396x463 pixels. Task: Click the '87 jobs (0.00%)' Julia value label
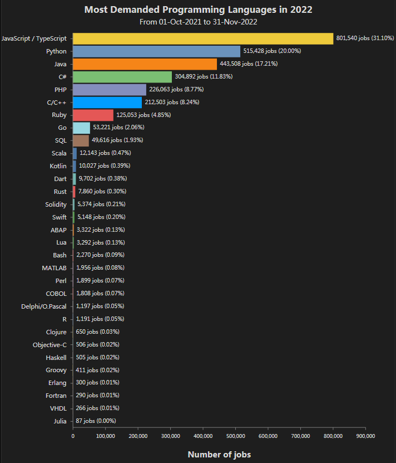96,421
